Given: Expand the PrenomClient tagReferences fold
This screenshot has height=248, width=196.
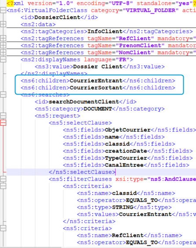Looking at the screenshot, I should coord(3,46).
